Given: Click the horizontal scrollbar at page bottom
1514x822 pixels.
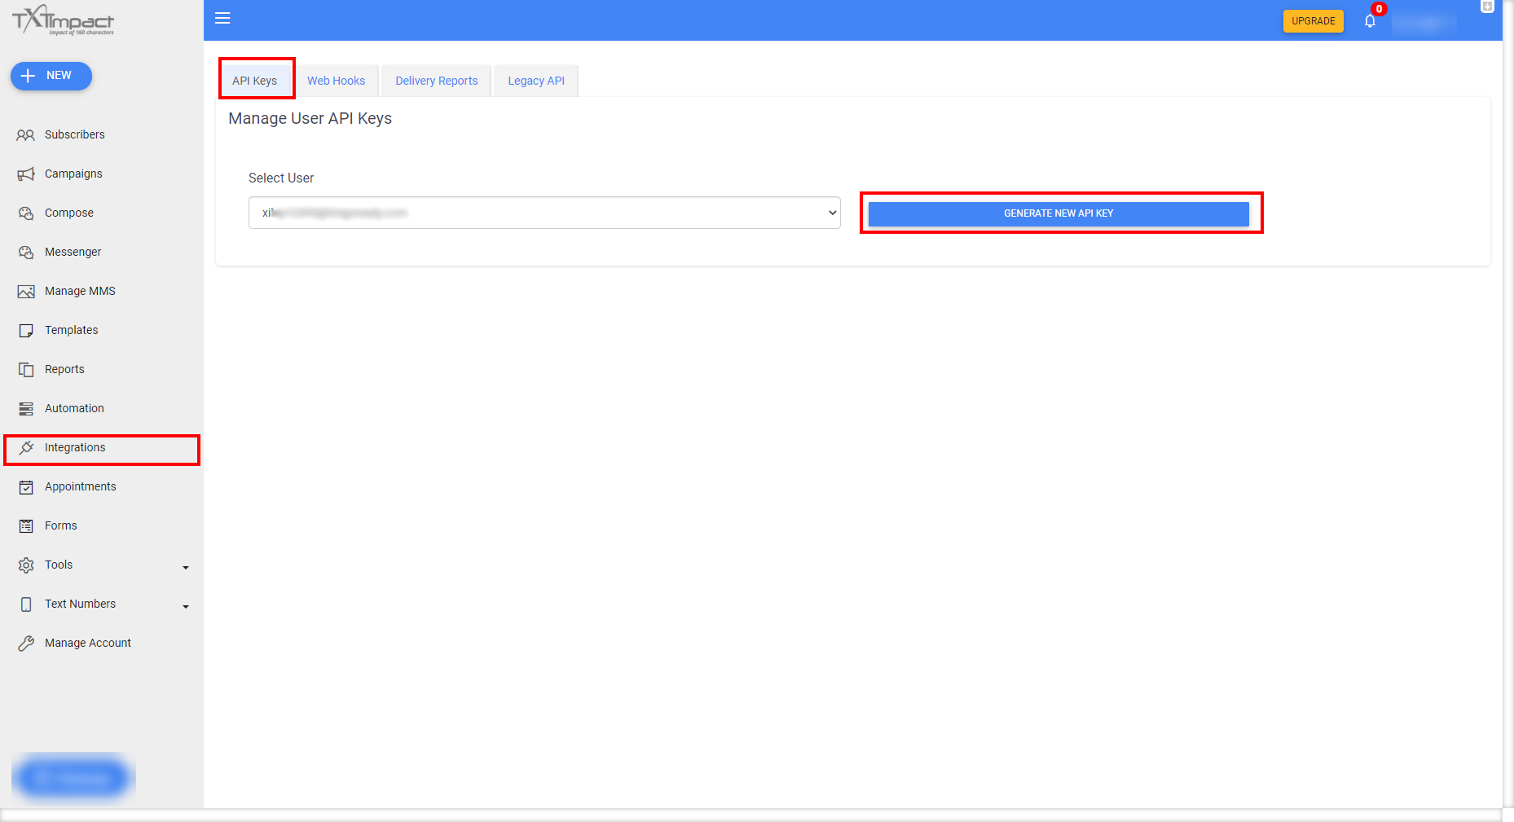Looking at the screenshot, I should pyautogui.click(x=750, y=815).
